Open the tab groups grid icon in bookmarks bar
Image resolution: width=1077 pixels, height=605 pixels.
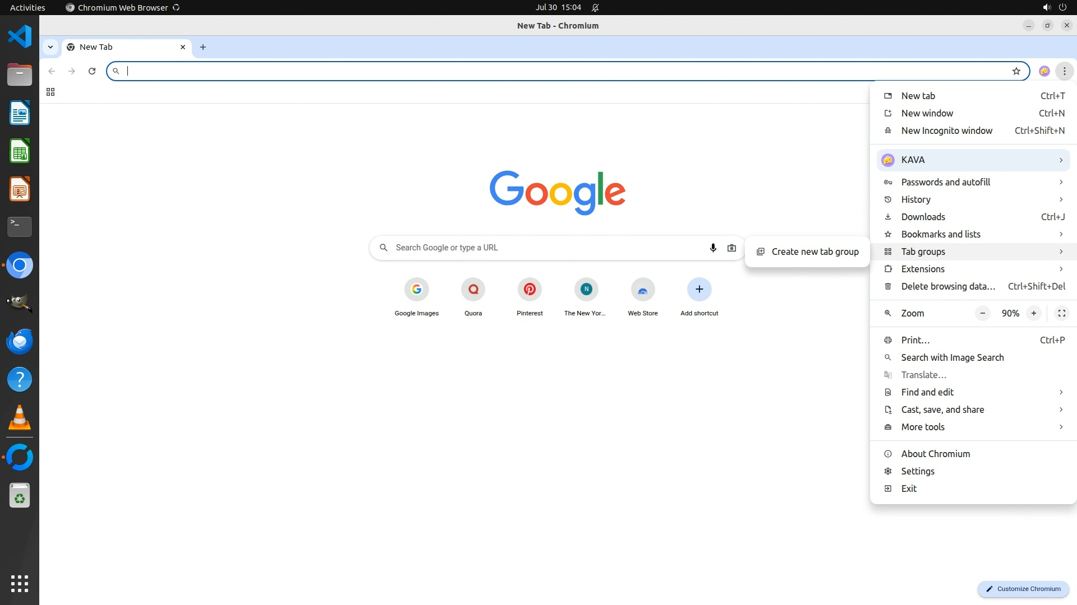click(50, 92)
